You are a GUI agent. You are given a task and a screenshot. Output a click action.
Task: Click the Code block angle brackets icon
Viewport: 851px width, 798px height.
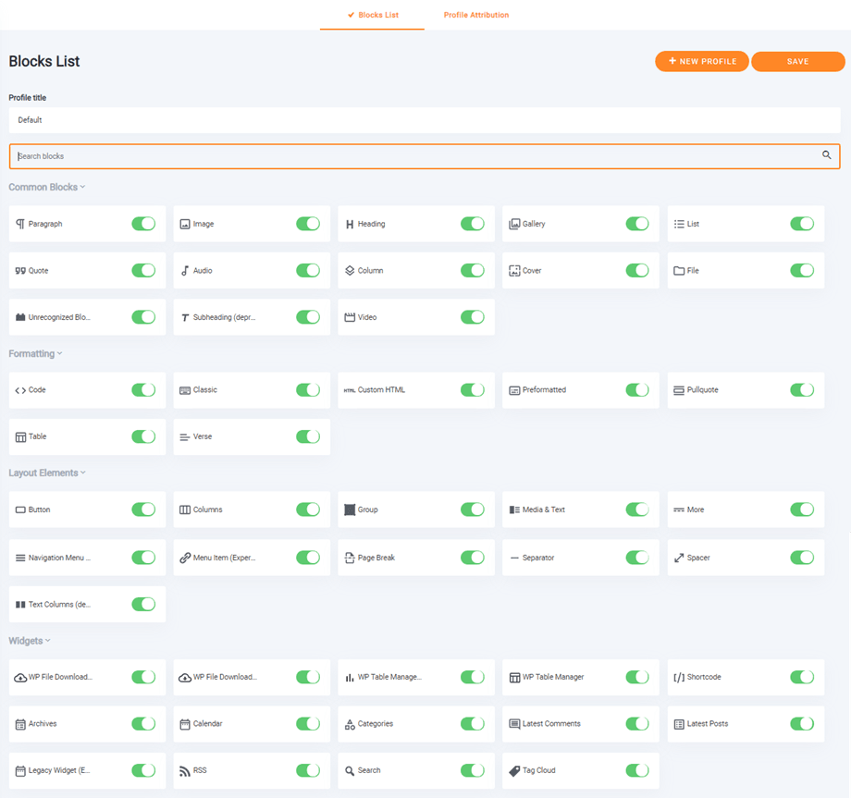[20, 390]
